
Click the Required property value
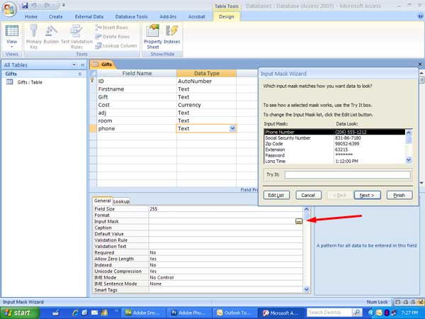pos(225,252)
